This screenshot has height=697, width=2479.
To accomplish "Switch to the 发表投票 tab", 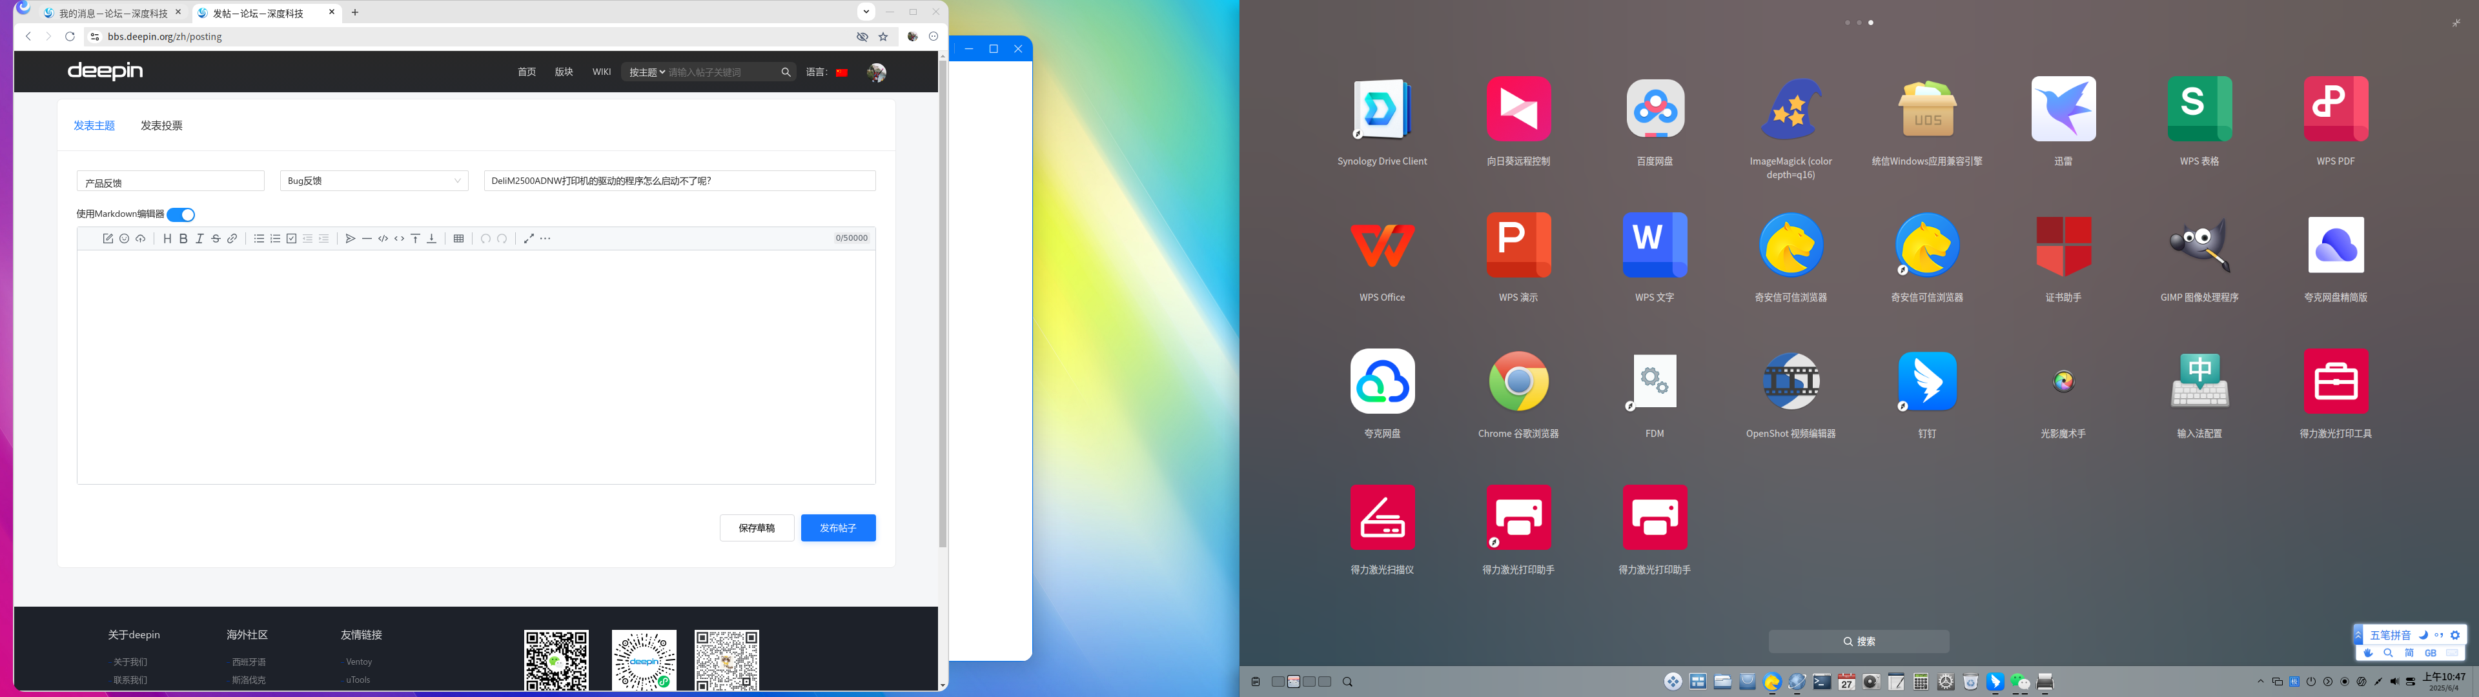I will click(x=161, y=126).
